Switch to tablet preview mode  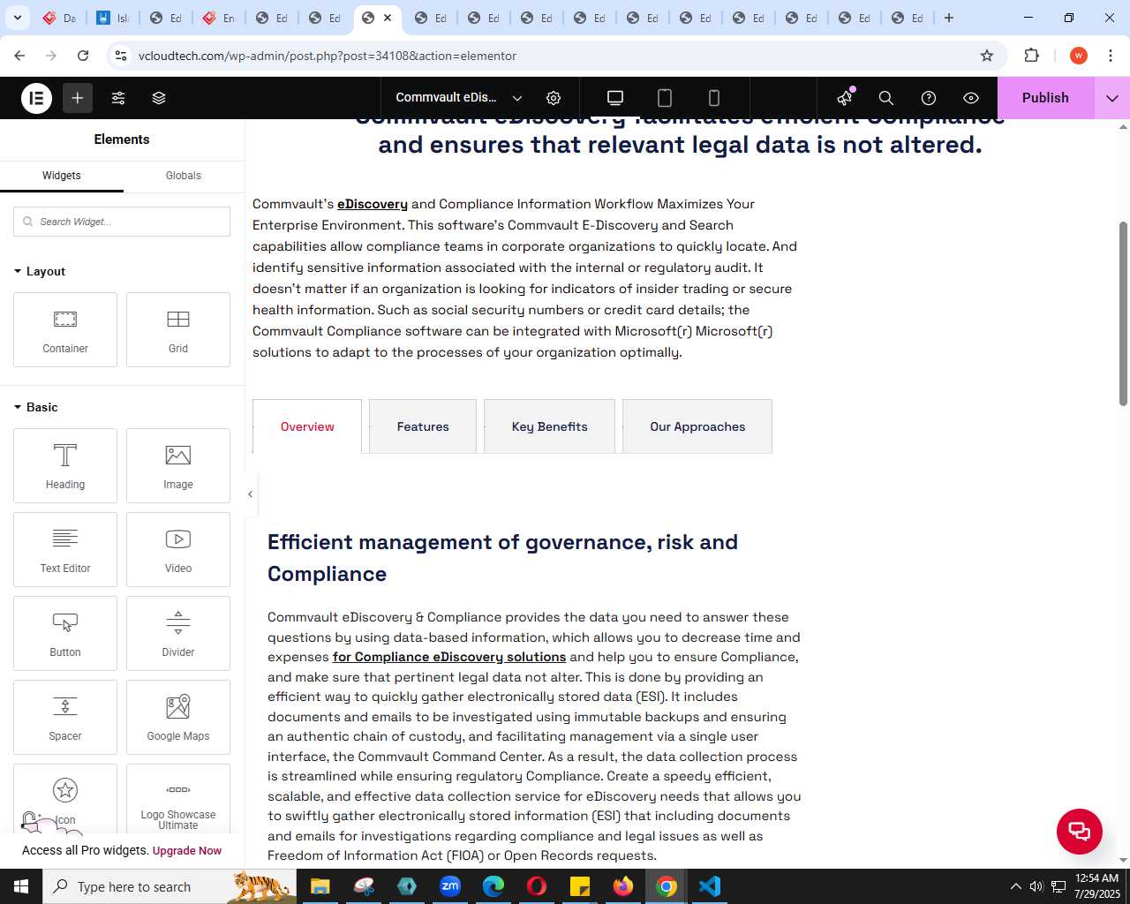click(665, 98)
